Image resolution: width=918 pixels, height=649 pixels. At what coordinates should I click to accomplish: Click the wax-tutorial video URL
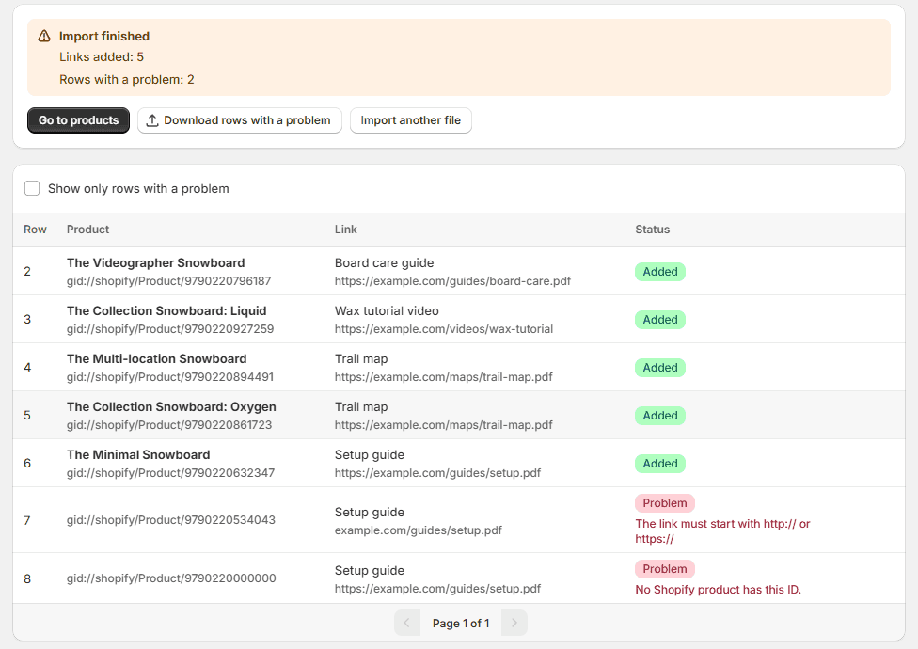[444, 329]
